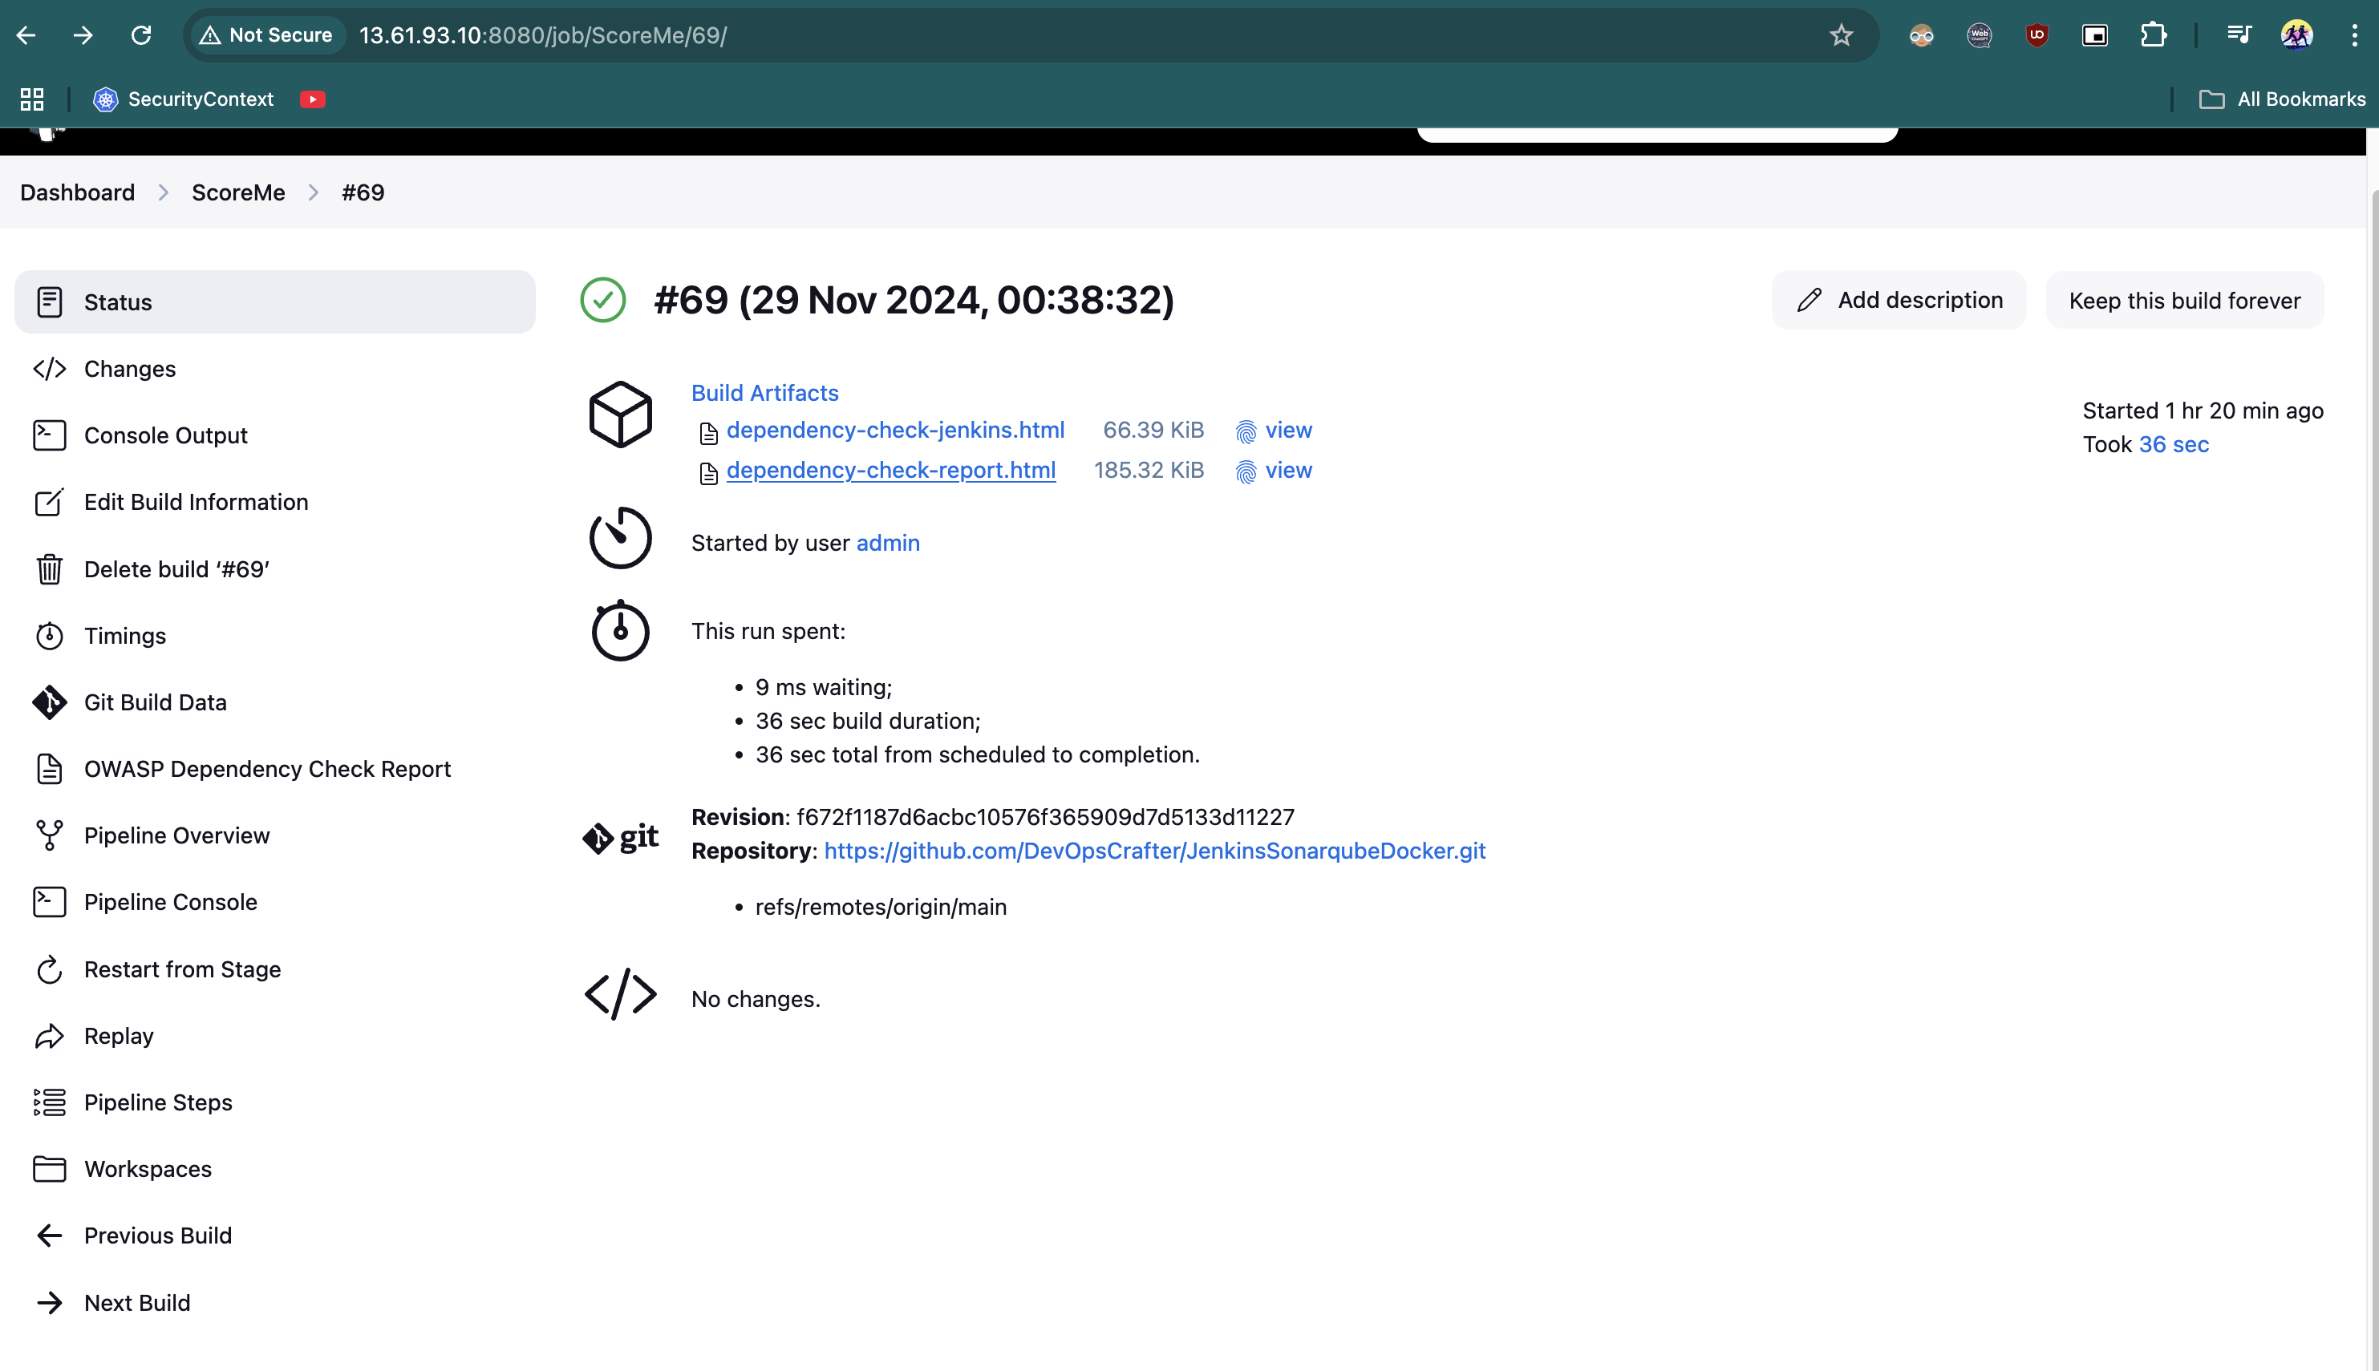
Task: Open SecurityContext bookmark
Action: coord(184,99)
